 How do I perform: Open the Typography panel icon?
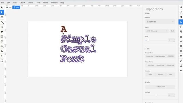(x=181, y=22)
